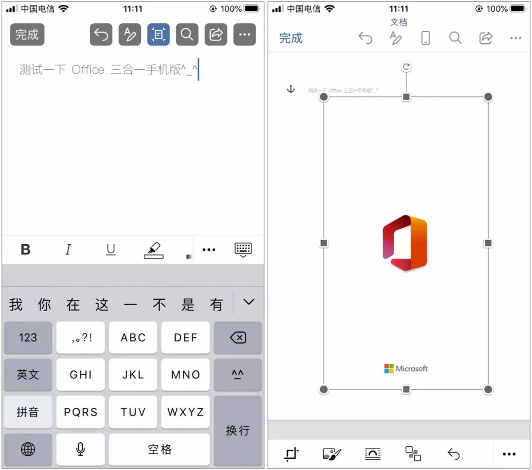The width and height of the screenshot is (532, 470).
Task: Tap the ^^ emoticon key
Action: coord(238,375)
